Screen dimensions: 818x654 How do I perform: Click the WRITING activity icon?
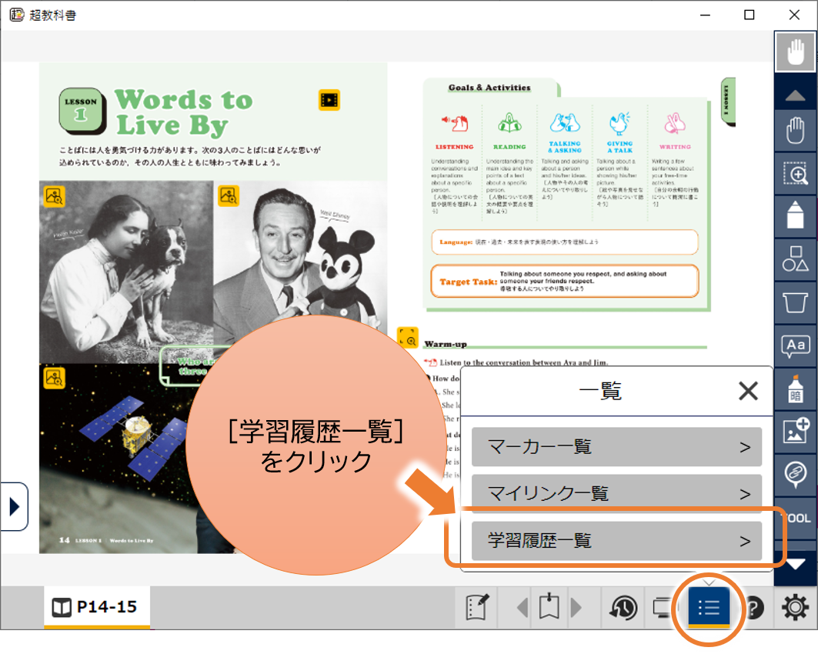point(675,123)
